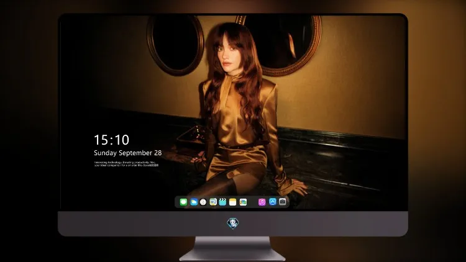Open the Photos gallery app in dock
The width and height of the screenshot is (466, 262).
(243, 202)
